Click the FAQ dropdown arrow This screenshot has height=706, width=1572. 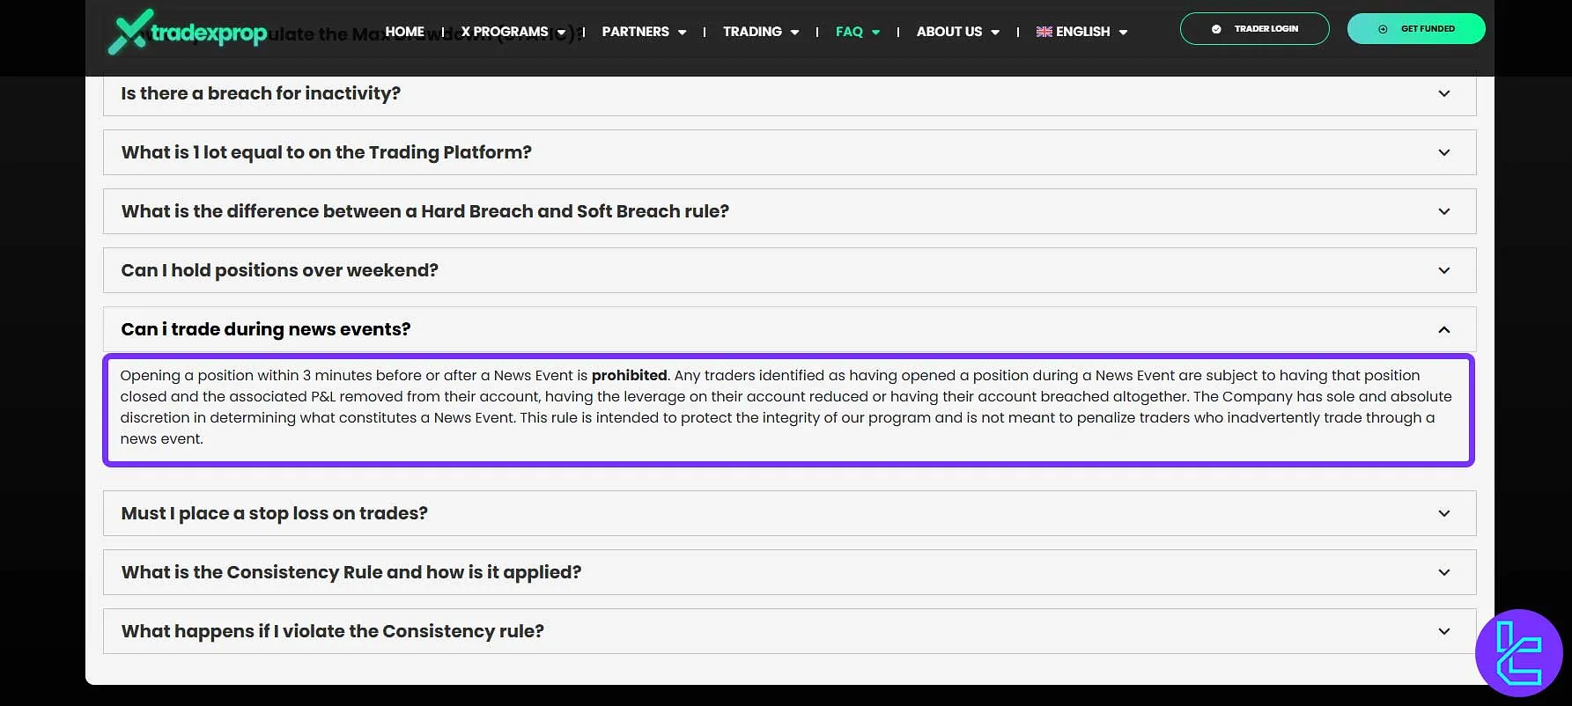(875, 33)
